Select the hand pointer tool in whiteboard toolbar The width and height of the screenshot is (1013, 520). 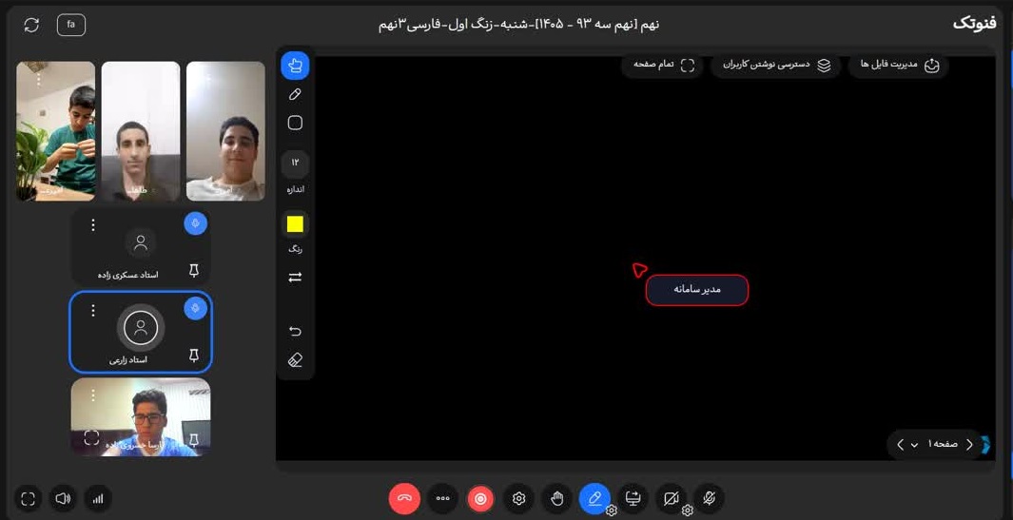(295, 66)
